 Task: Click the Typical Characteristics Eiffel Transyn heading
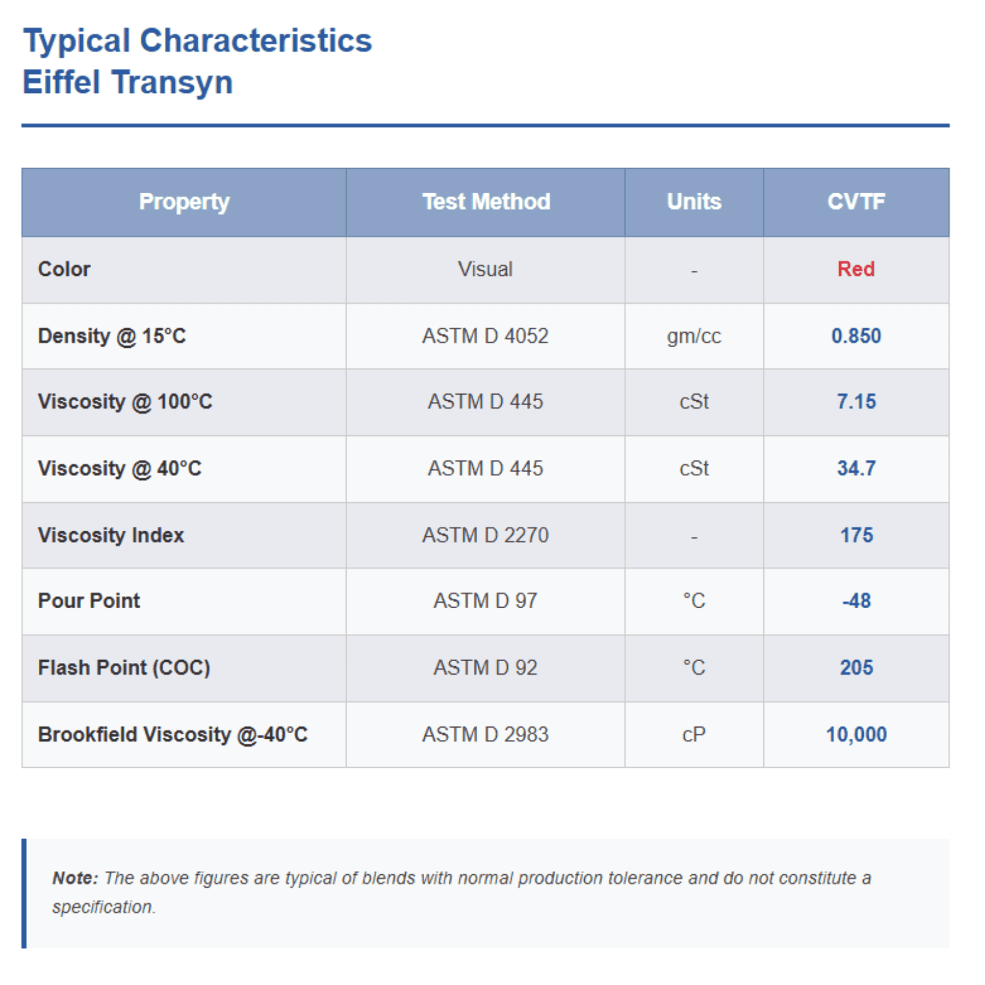(197, 62)
